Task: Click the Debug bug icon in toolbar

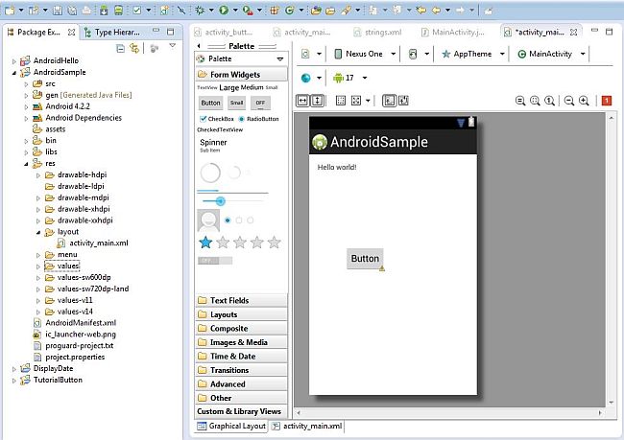Action: [x=200, y=11]
